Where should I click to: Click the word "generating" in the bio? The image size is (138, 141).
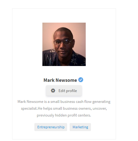tap(101, 102)
